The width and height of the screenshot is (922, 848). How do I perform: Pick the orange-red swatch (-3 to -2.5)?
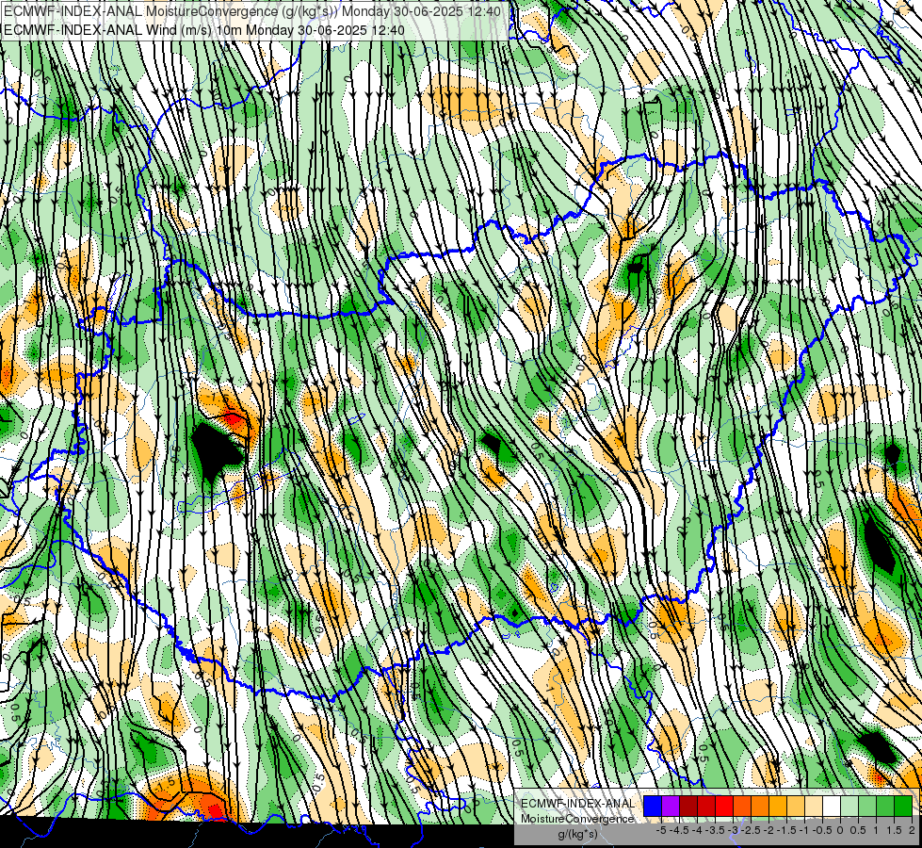(742, 806)
